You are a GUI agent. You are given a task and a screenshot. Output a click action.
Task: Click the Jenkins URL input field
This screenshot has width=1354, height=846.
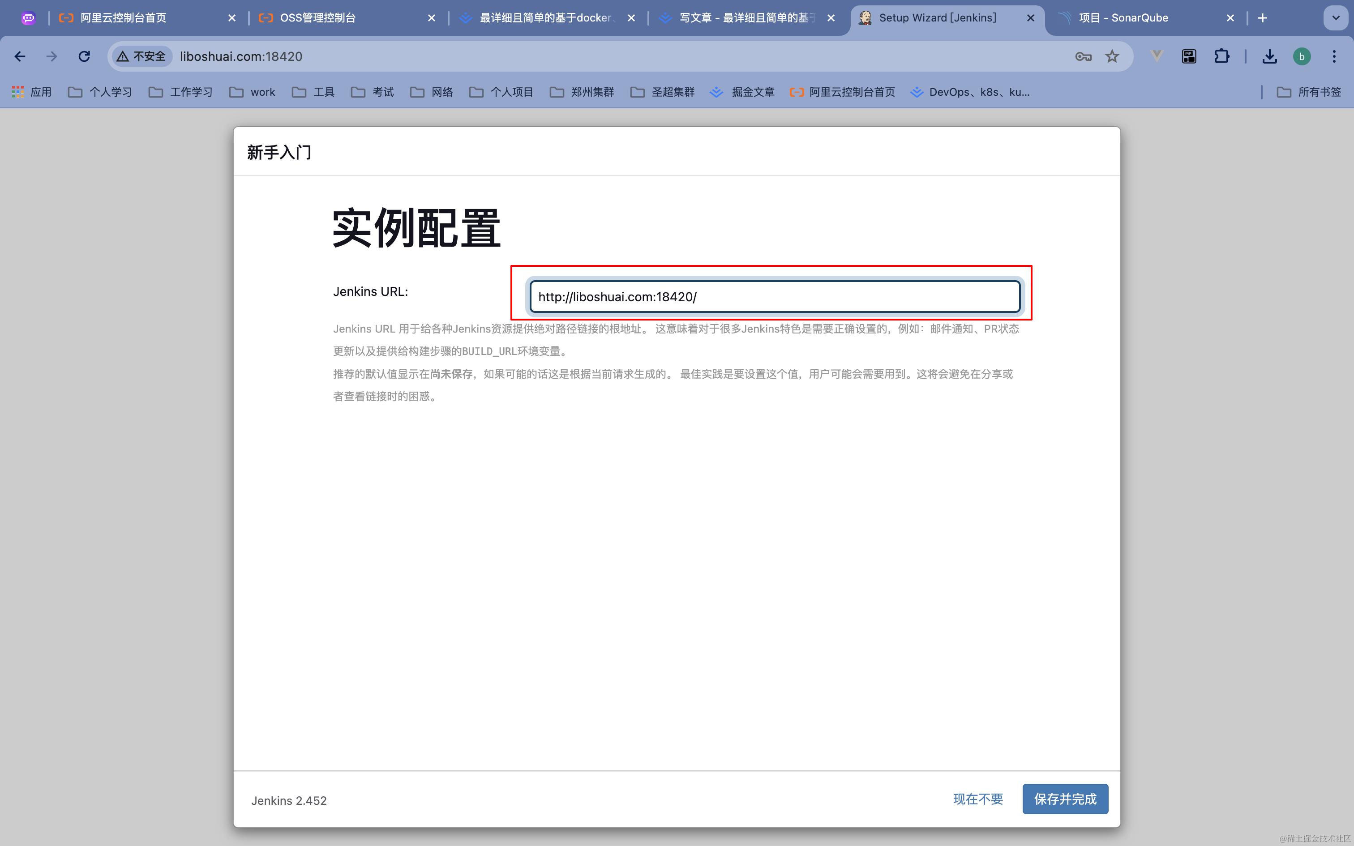(x=774, y=296)
